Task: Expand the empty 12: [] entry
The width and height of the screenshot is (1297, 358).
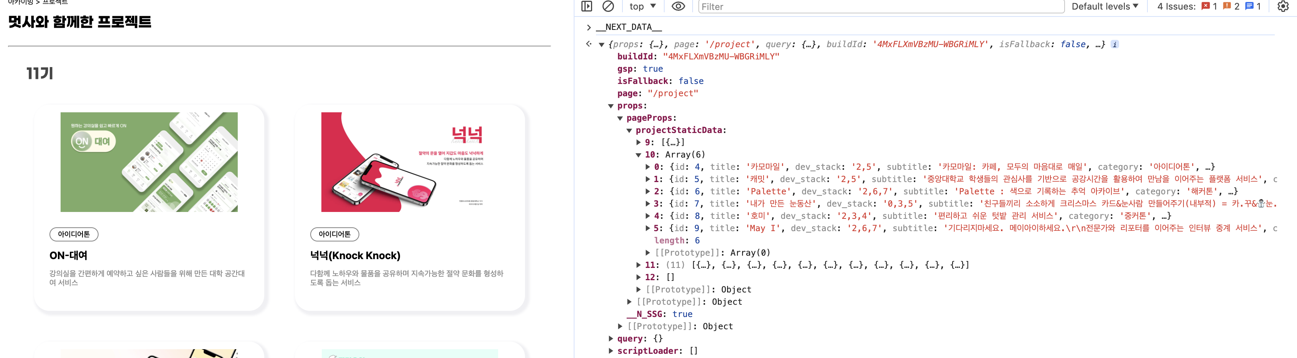Action: pyautogui.click(x=639, y=278)
